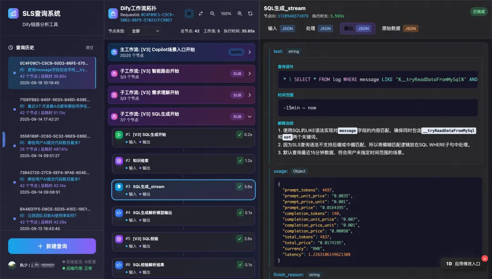Select history item 3556188F-2C60-5C32-96E9-E8BE
This screenshot has width=492, height=279.
tap(52, 145)
